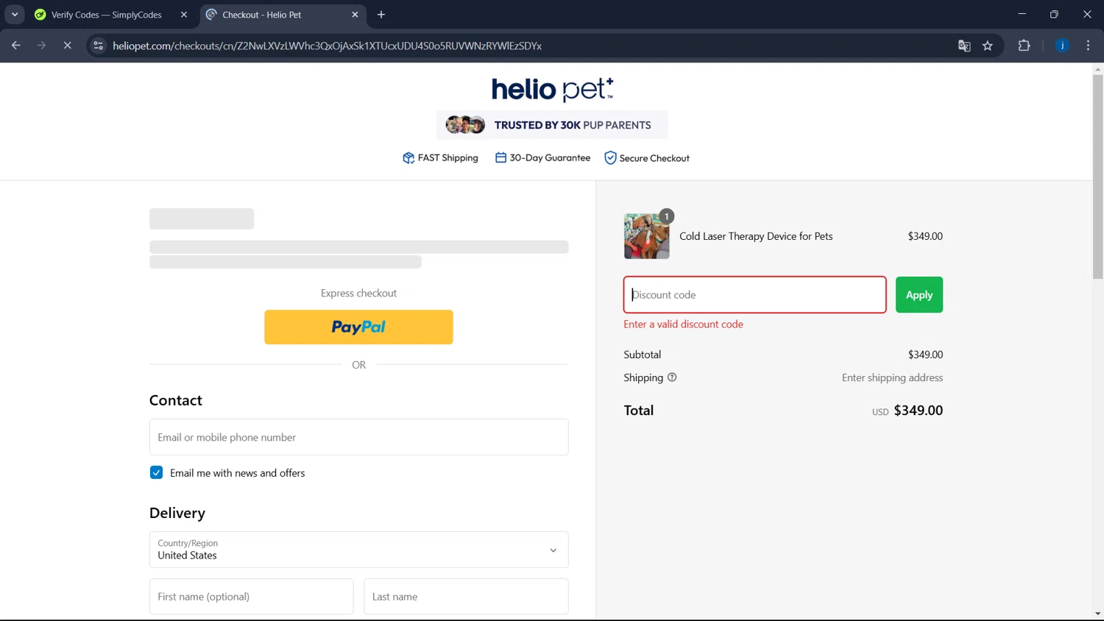Click the Secure Checkout shield icon
The image size is (1104, 621).
pyautogui.click(x=610, y=158)
